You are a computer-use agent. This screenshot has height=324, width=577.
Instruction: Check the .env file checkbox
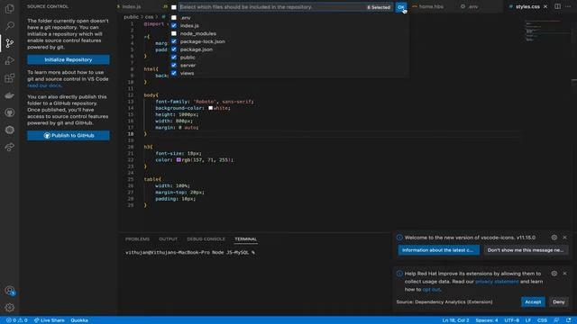pyautogui.click(x=174, y=18)
